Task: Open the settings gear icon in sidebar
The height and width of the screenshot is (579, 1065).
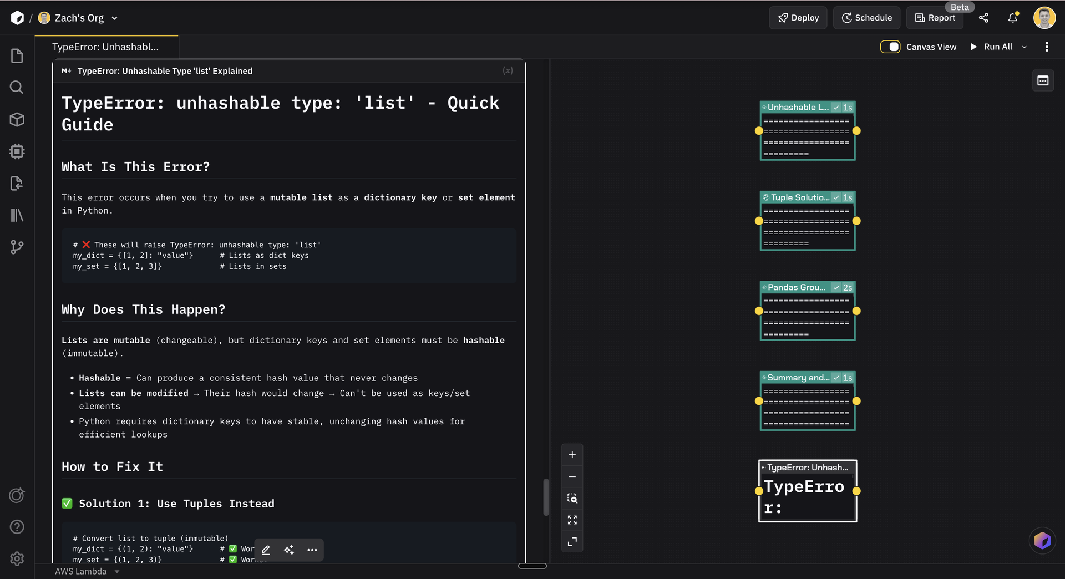Action: (17, 558)
